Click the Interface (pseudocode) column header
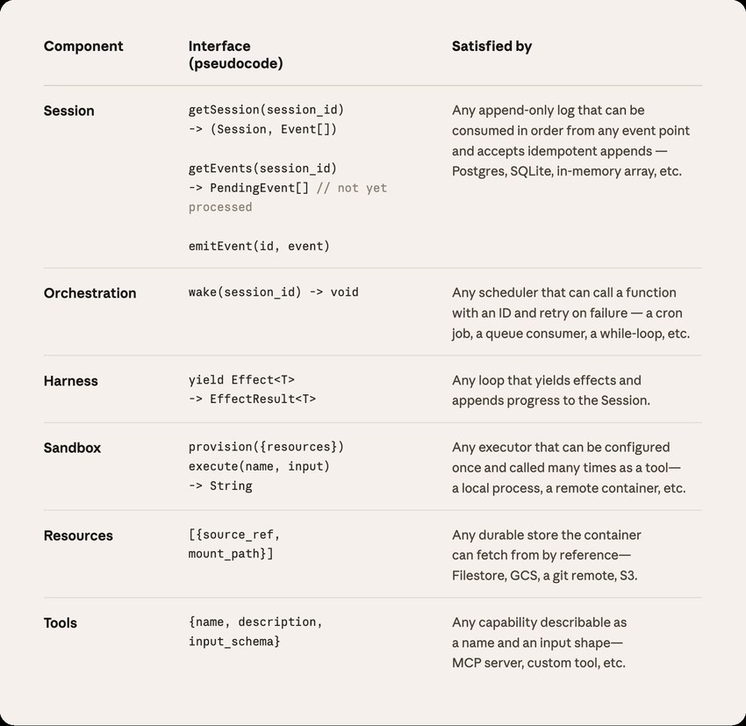 [235, 54]
